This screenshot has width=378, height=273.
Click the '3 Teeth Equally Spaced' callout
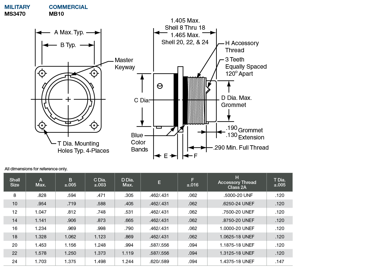click(x=246, y=66)
